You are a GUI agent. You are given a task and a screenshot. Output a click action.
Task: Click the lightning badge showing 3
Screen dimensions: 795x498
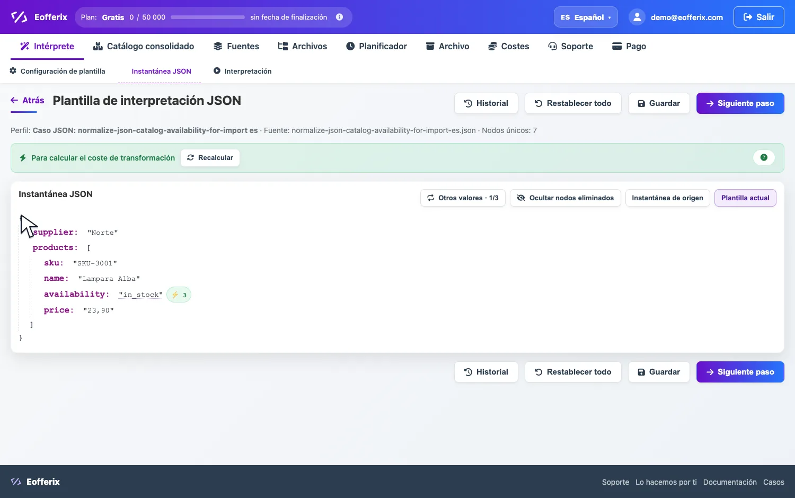pos(179,295)
